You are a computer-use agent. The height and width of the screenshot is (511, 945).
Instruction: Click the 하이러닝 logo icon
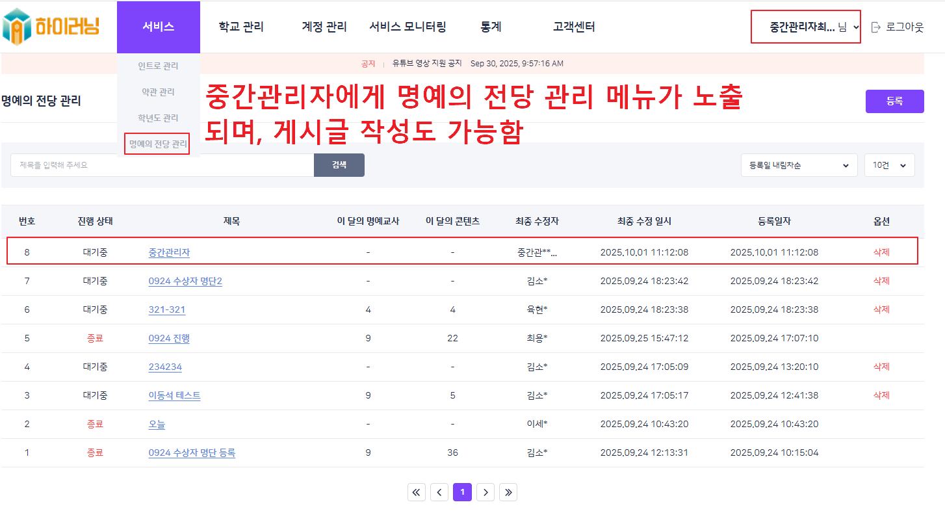point(17,27)
